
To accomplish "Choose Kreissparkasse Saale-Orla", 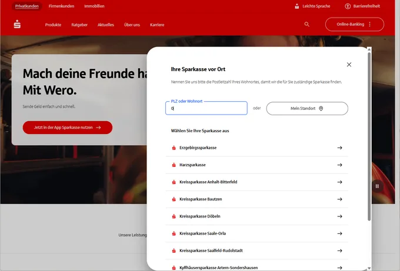I will click(256, 233).
